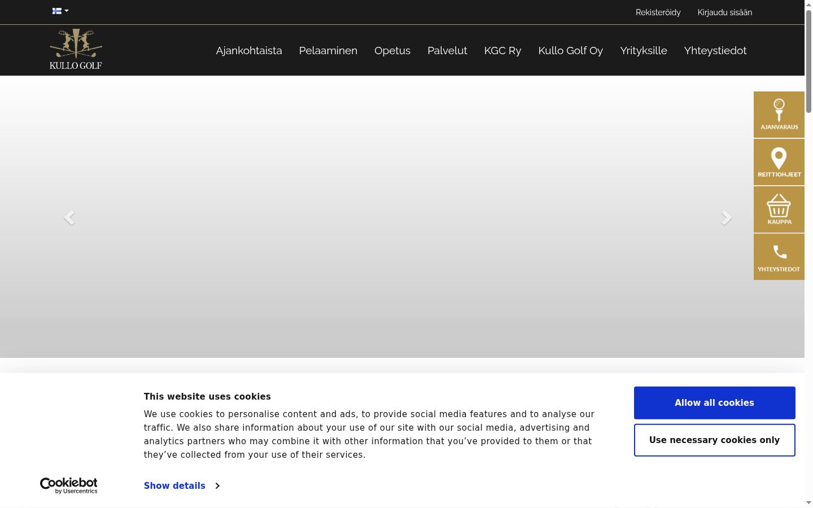Open the Kauppa shopping basket shortcut
This screenshot has width=813, height=508.
click(x=779, y=209)
